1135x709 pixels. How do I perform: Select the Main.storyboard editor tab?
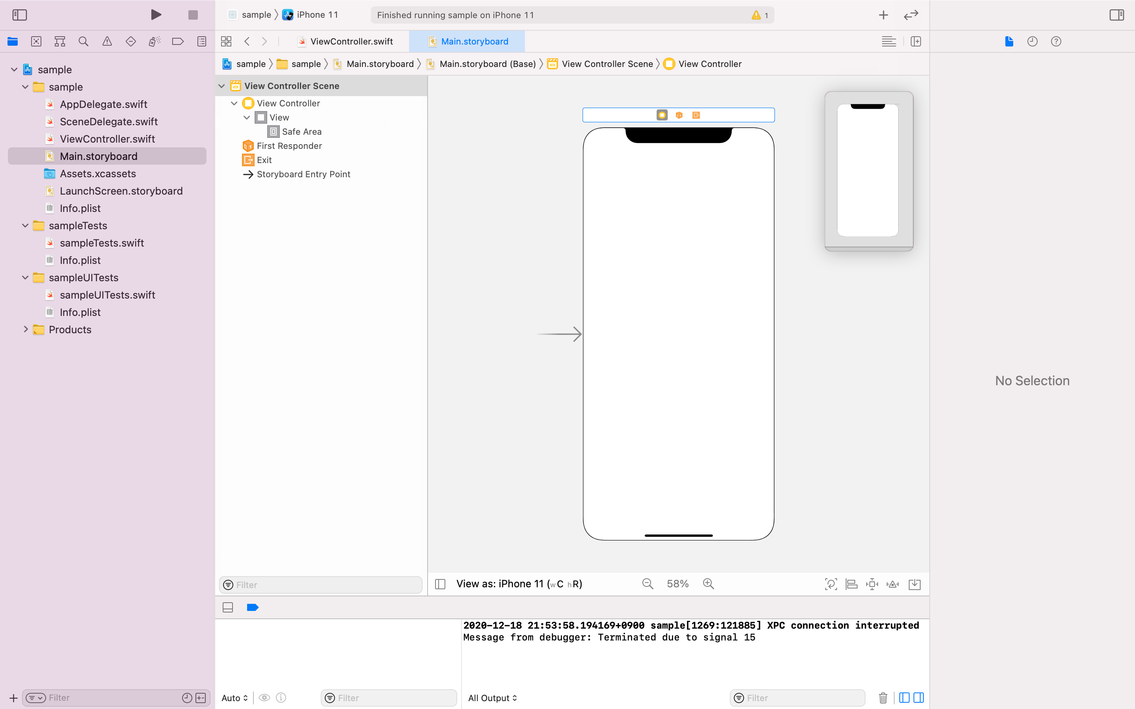tap(474, 41)
